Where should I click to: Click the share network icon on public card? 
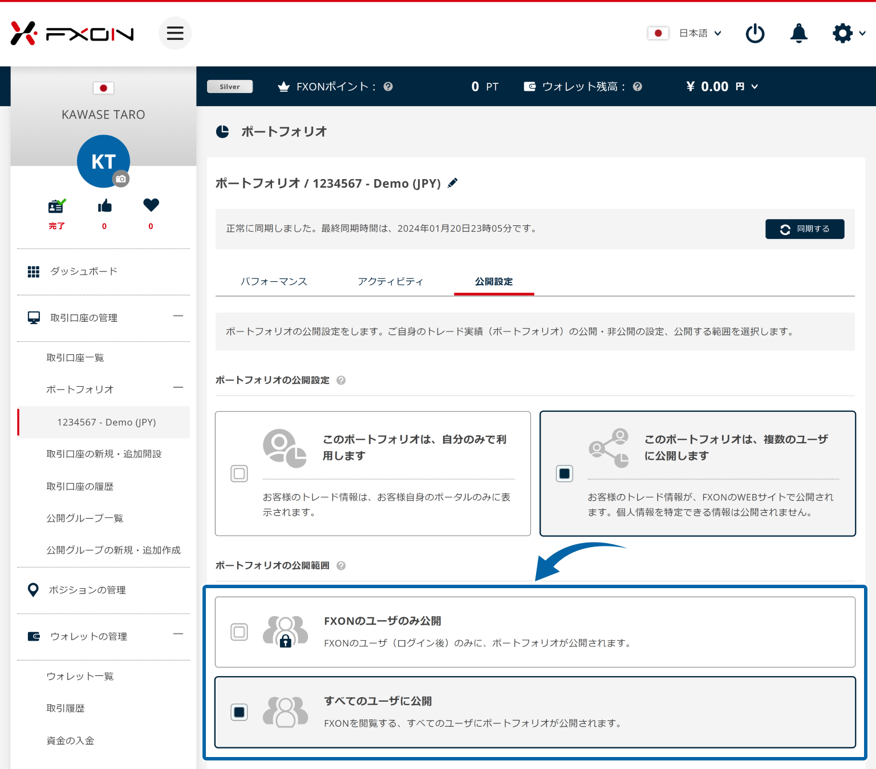(609, 448)
